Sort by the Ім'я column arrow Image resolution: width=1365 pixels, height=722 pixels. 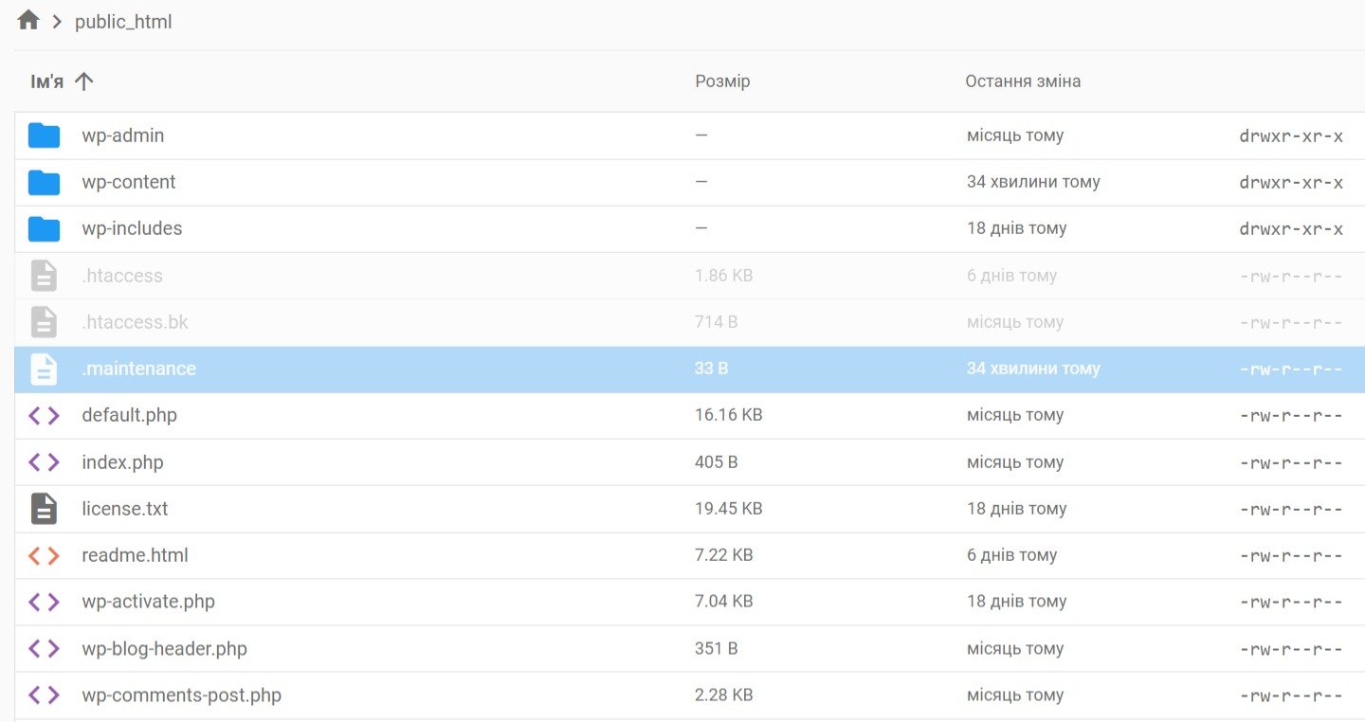(x=84, y=81)
